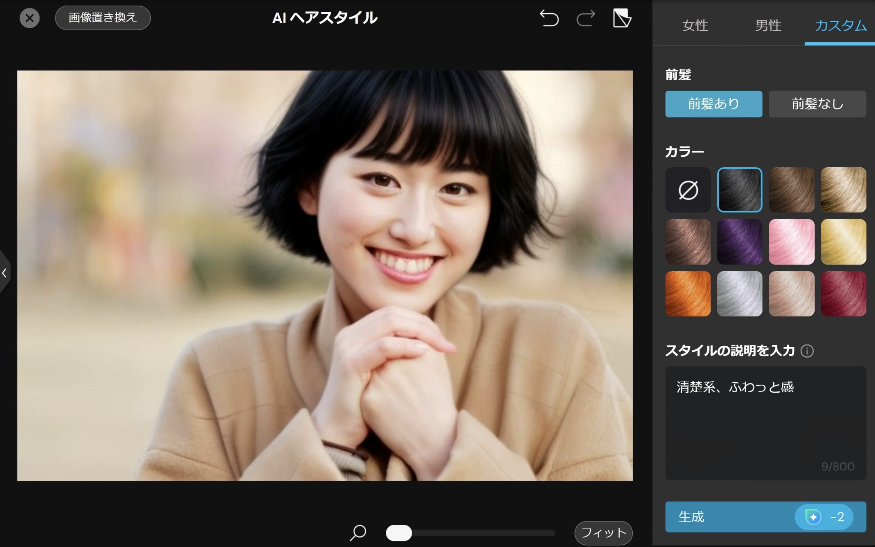Collapse the left side panel chevron
Image resolution: width=875 pixels, height=547 pixels.
coord(4,273)
